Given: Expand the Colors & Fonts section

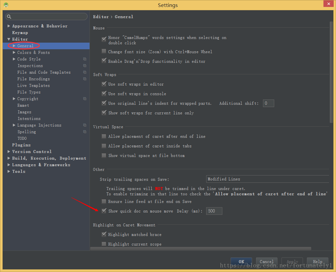Looking at the screenshot, I should (x=14, y=53).
